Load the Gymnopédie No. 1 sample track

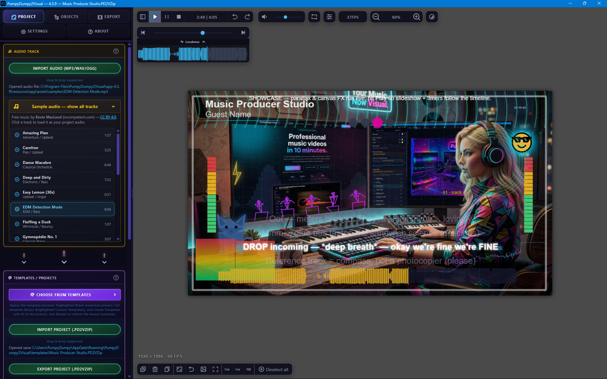(62, 237)
